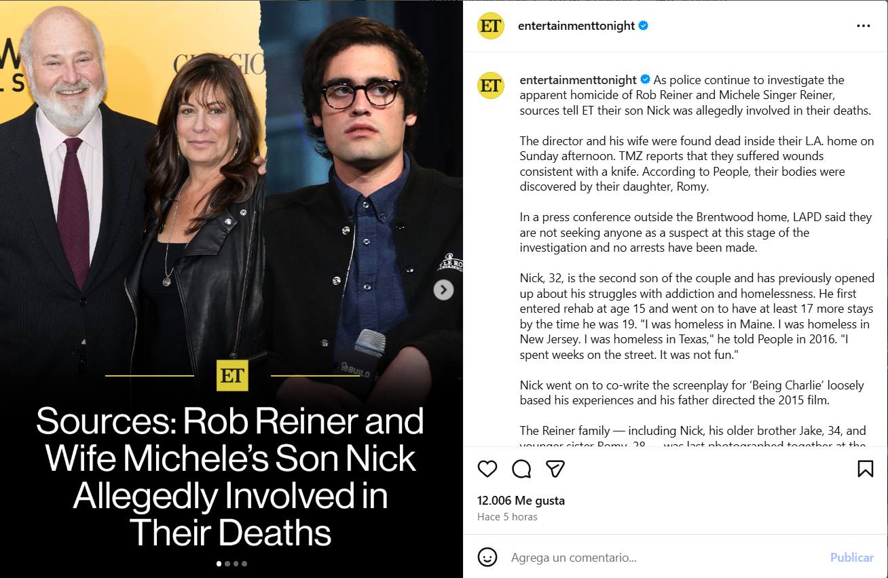Jump to the fourth carousel dot
This screenshot has width=888, height=578.
coord(244,563)
